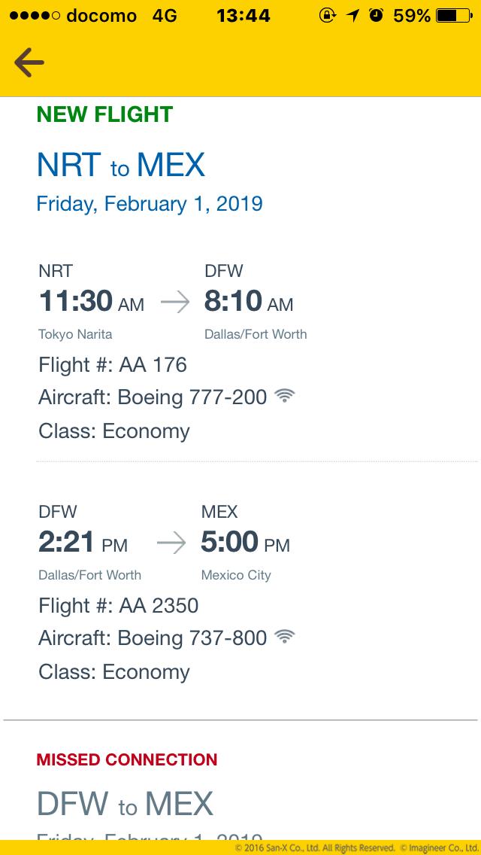Tap the MISSED CONNECTION heading

click(x=127, y=760)
